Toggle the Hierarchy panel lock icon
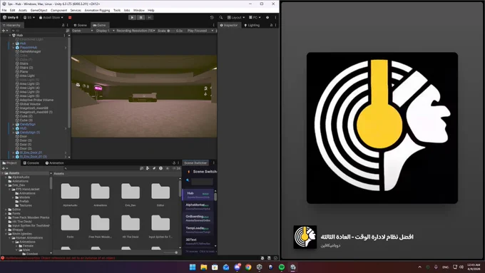Image resolution: width=485 pixels, height=273 pixels. (63, 25)
